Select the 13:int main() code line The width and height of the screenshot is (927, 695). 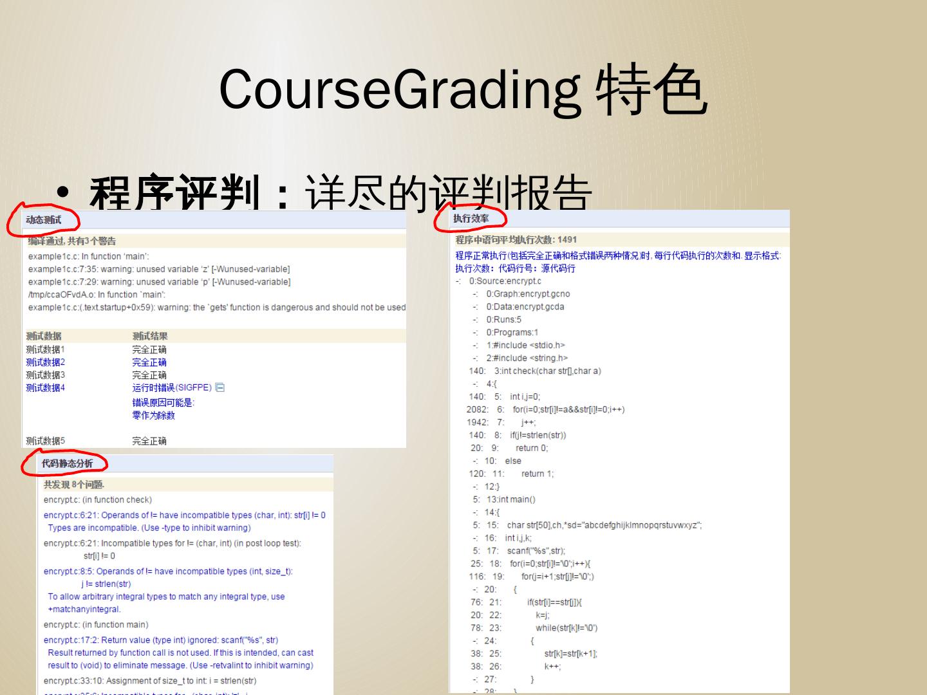point(504,499)
